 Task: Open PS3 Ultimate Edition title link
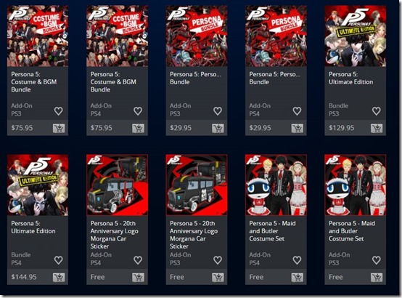(x=350, y=78)
